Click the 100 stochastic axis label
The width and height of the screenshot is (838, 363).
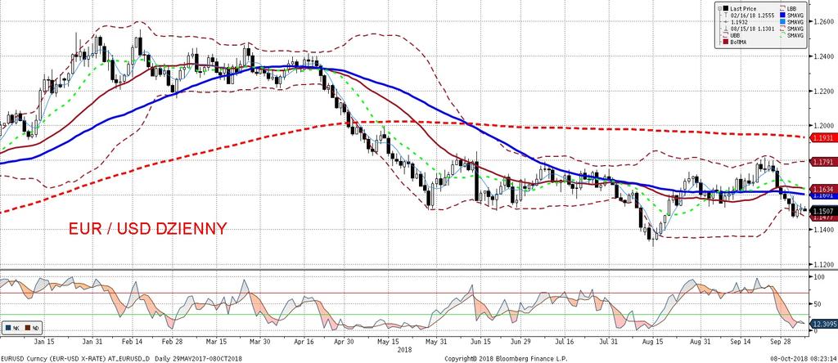click(818, 278)
